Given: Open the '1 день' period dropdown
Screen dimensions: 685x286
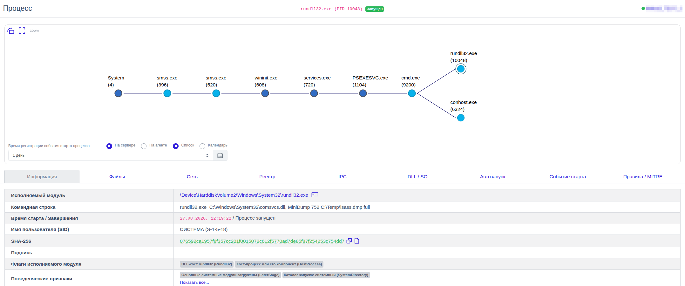Looking at the screenshot, I should 111,155.
